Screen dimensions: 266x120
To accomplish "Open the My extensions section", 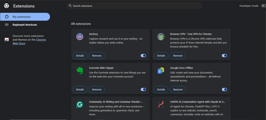I will (x=25, y=17).
